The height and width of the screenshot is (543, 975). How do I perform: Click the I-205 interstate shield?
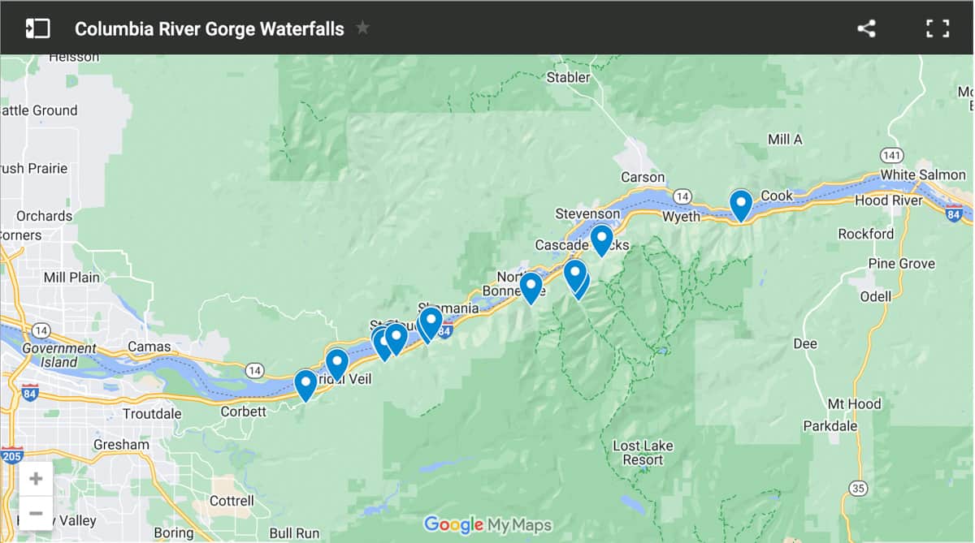pyautogui.click(x=12, y=455)
